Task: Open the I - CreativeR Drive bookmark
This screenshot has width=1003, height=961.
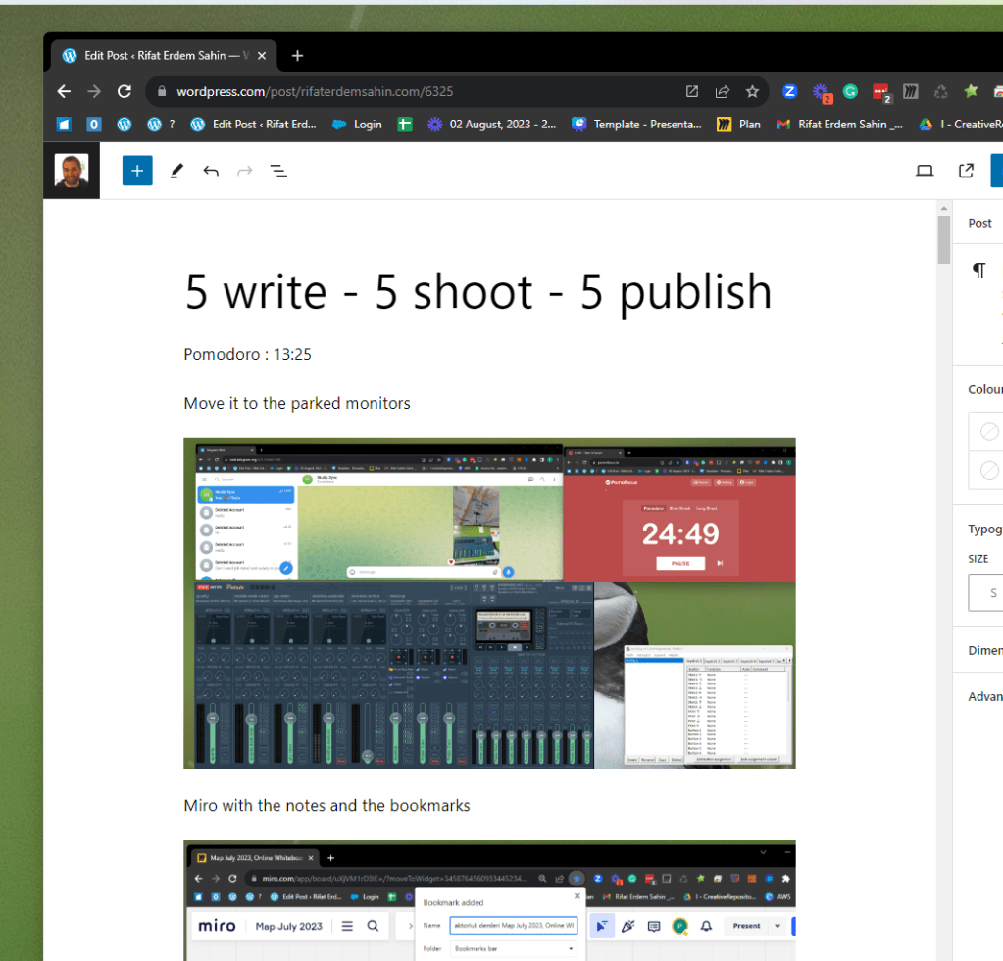Action: click(960, 125)
